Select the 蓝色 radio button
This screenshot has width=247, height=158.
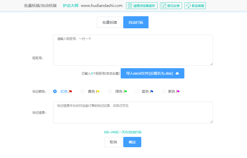point(137,91)
